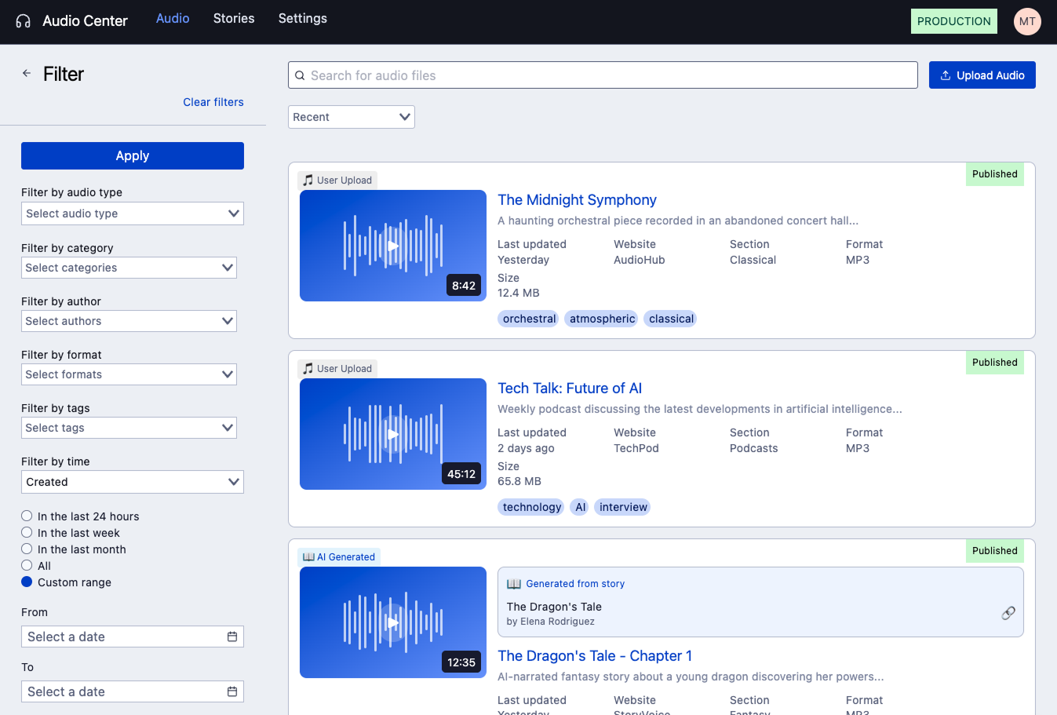Click book icon beside Generated from story
This screenshot has width=1057, height=715.
pyautogui.click(x=514, y=584)
